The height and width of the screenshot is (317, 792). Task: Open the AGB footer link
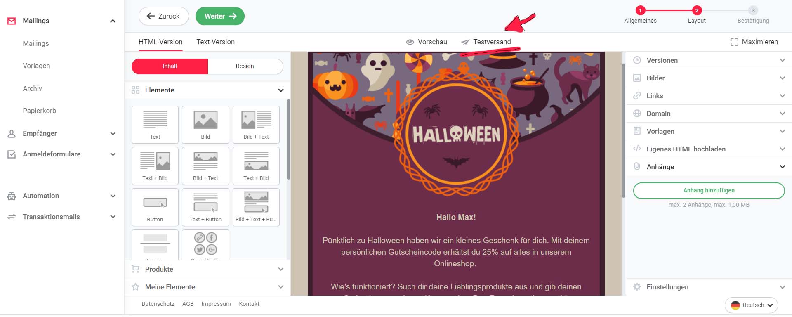point(188,304)
